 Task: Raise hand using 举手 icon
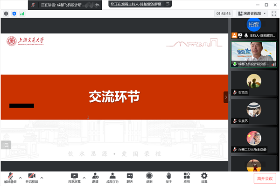pyautogui.click(x=168, y=177)
